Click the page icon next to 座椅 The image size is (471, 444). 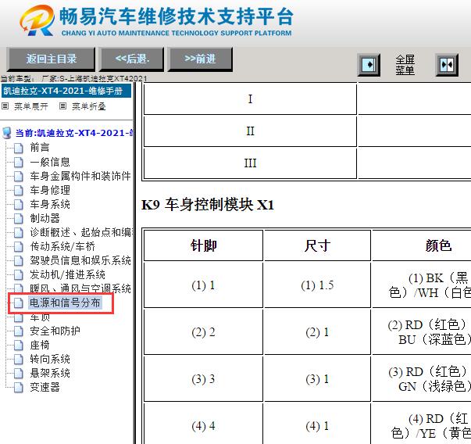pyautogui.click(x=19, y=345)
